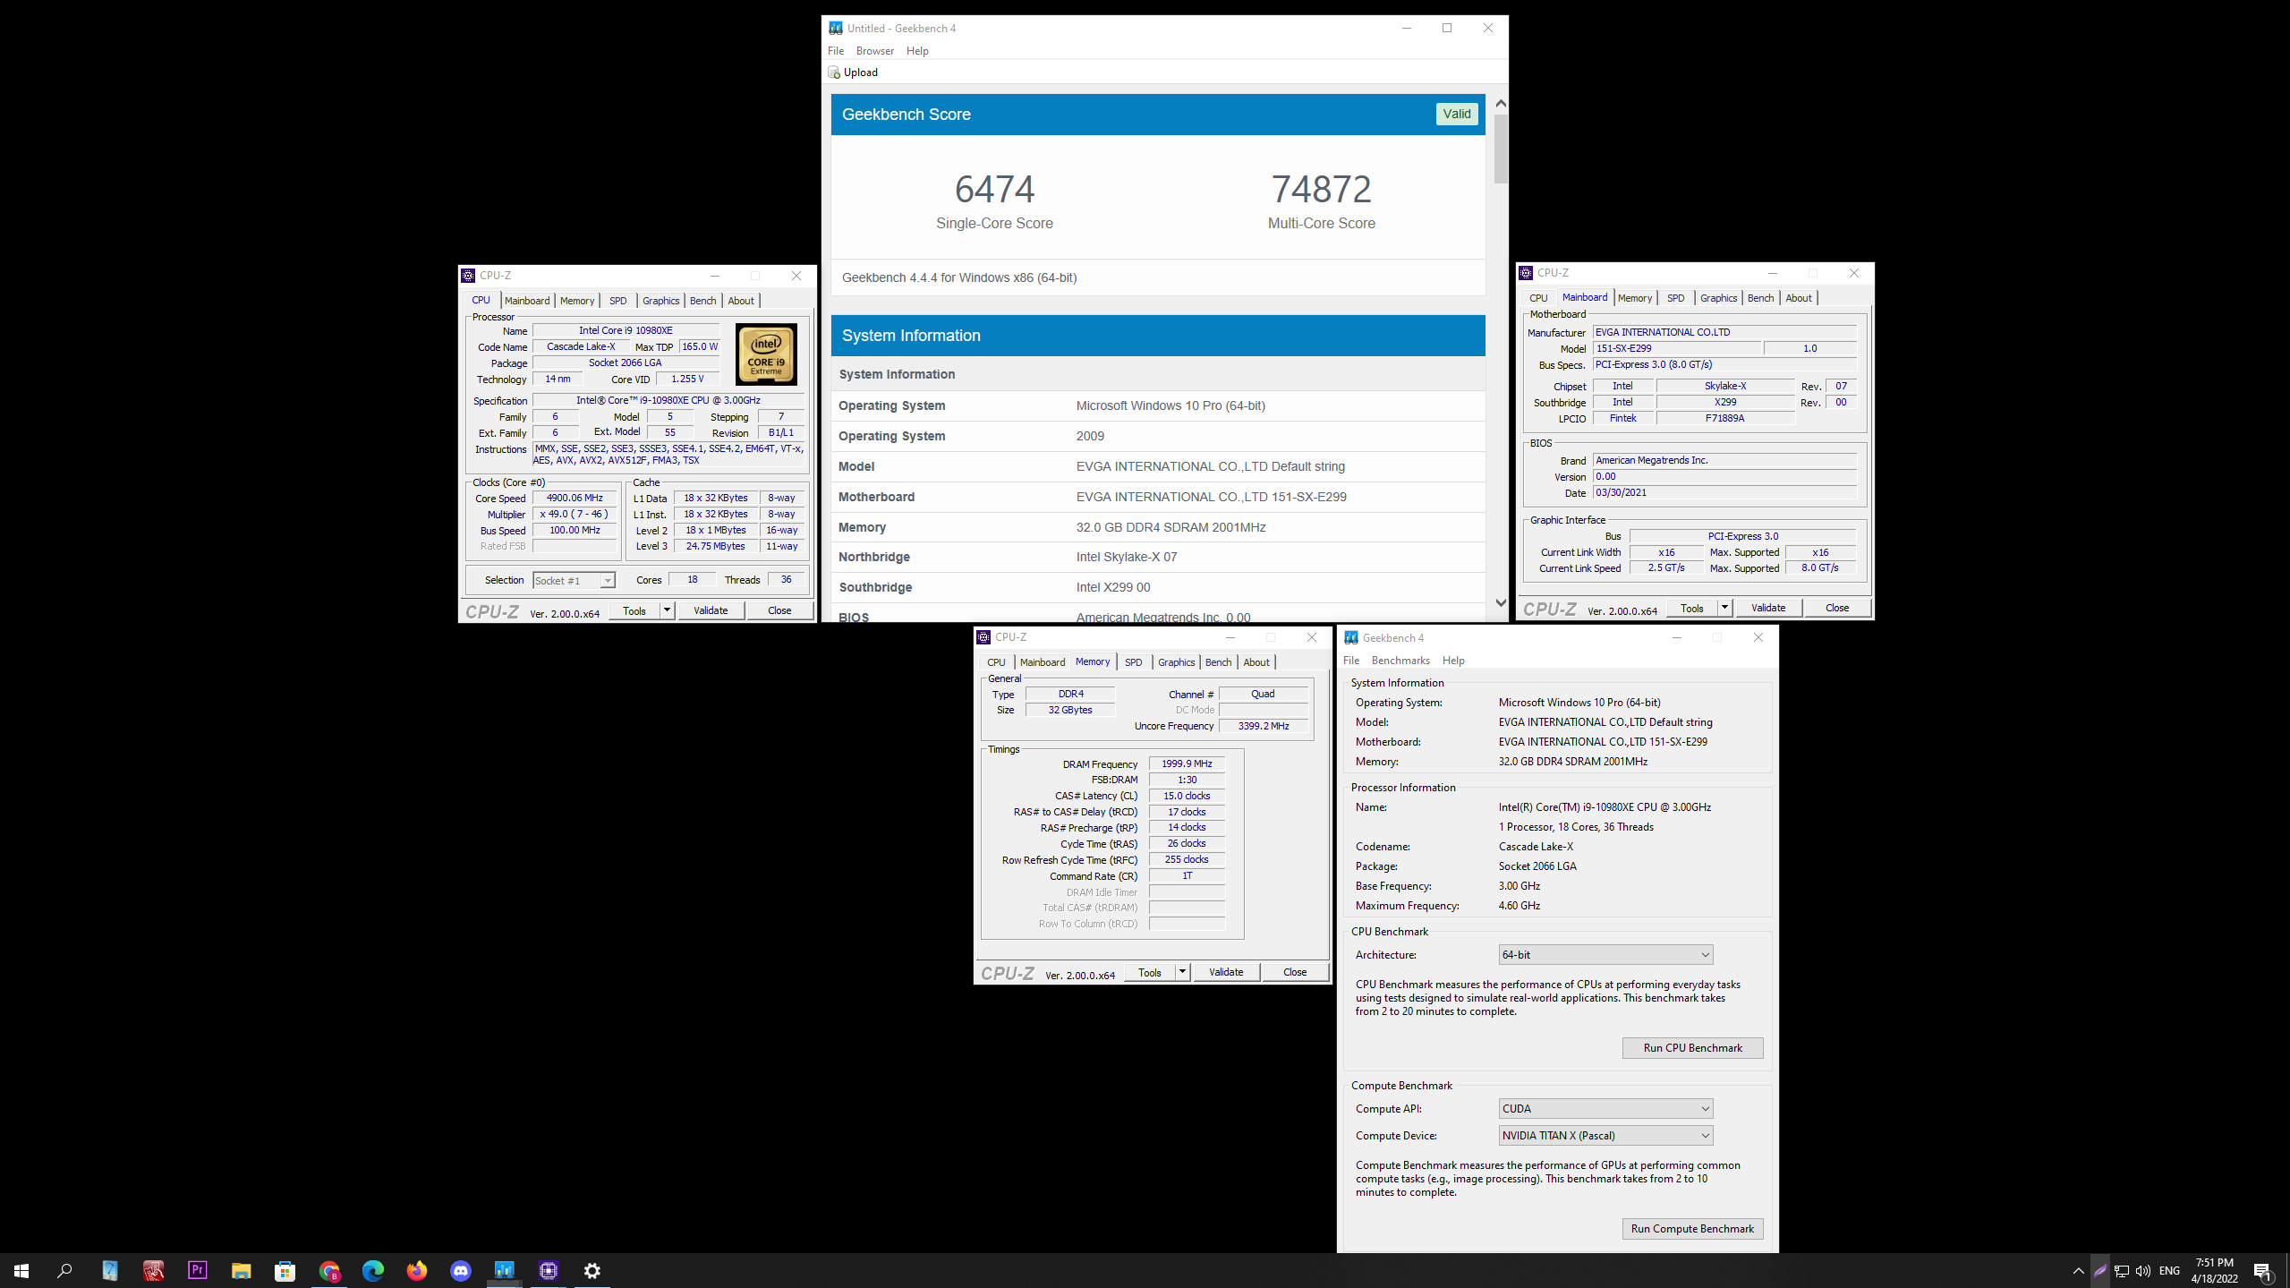
Task: Expand Tools dropdown arrow in CPU-Z CPU window
Action: [667, 610]
